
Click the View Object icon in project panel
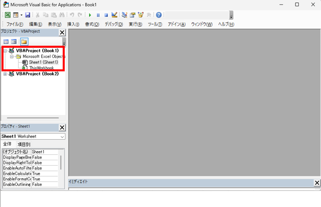[14, 42]
